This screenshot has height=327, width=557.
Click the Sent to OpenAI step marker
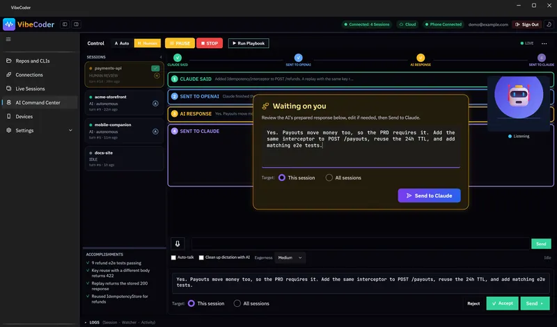click(x=299, y=58)
